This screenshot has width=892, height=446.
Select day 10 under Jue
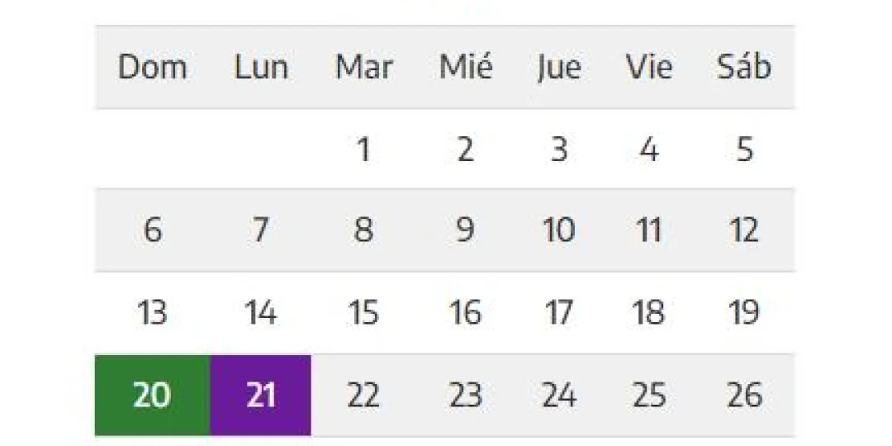coord(558,230)
